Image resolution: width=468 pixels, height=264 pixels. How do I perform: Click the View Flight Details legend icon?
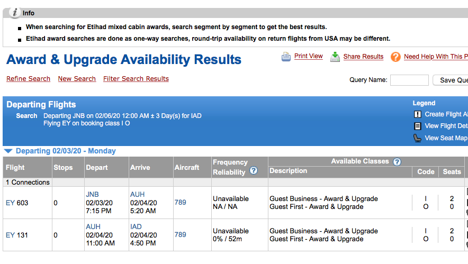pos(417,126)
